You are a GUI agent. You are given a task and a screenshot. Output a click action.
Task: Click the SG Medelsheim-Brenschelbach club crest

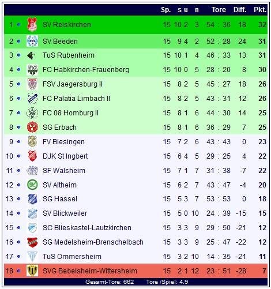tap(32, 242)
